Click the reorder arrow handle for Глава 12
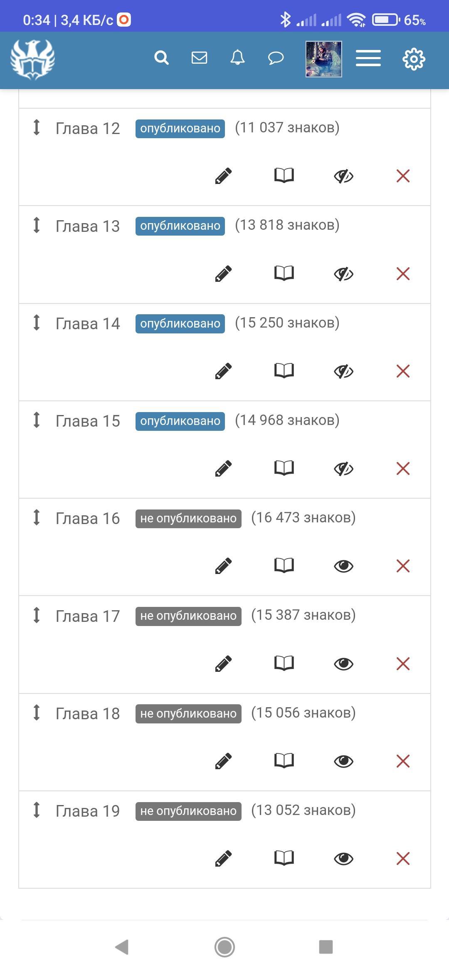This screenshot has width=449, height=974. pyautogui.click(x=37, y=127)
